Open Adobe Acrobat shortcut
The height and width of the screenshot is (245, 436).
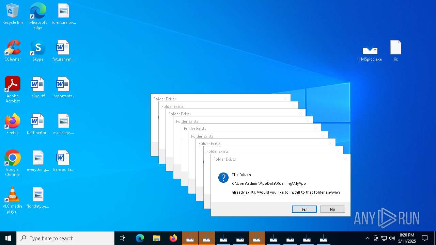click(13, 90)
